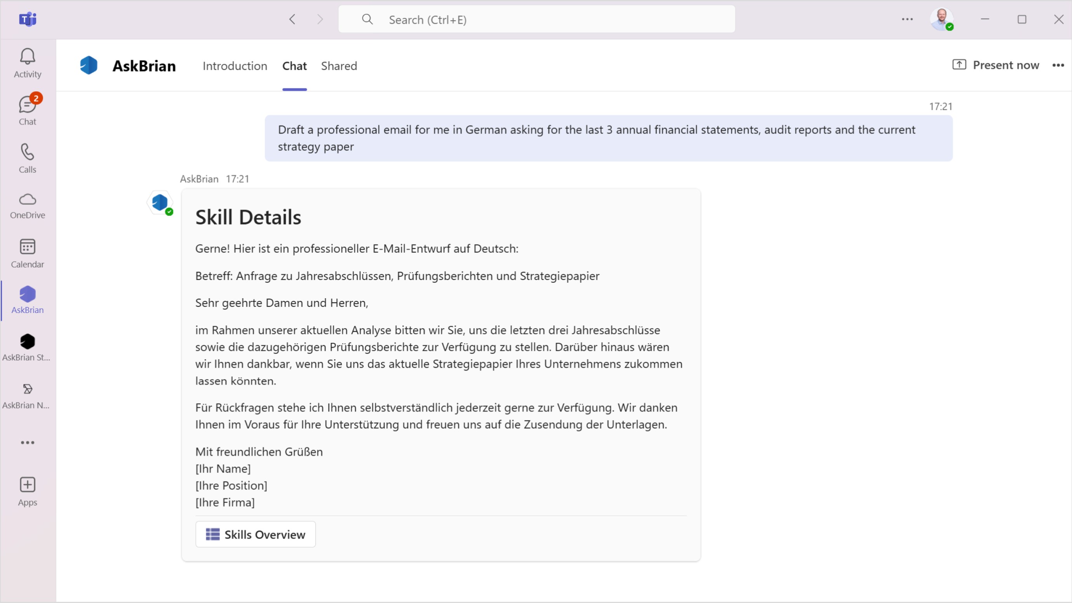1072x603 pixels.
Task: Click the Search (Ctrl+E) field
Action: 536,19
